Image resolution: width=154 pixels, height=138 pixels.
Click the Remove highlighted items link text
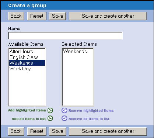pos(91,111)
